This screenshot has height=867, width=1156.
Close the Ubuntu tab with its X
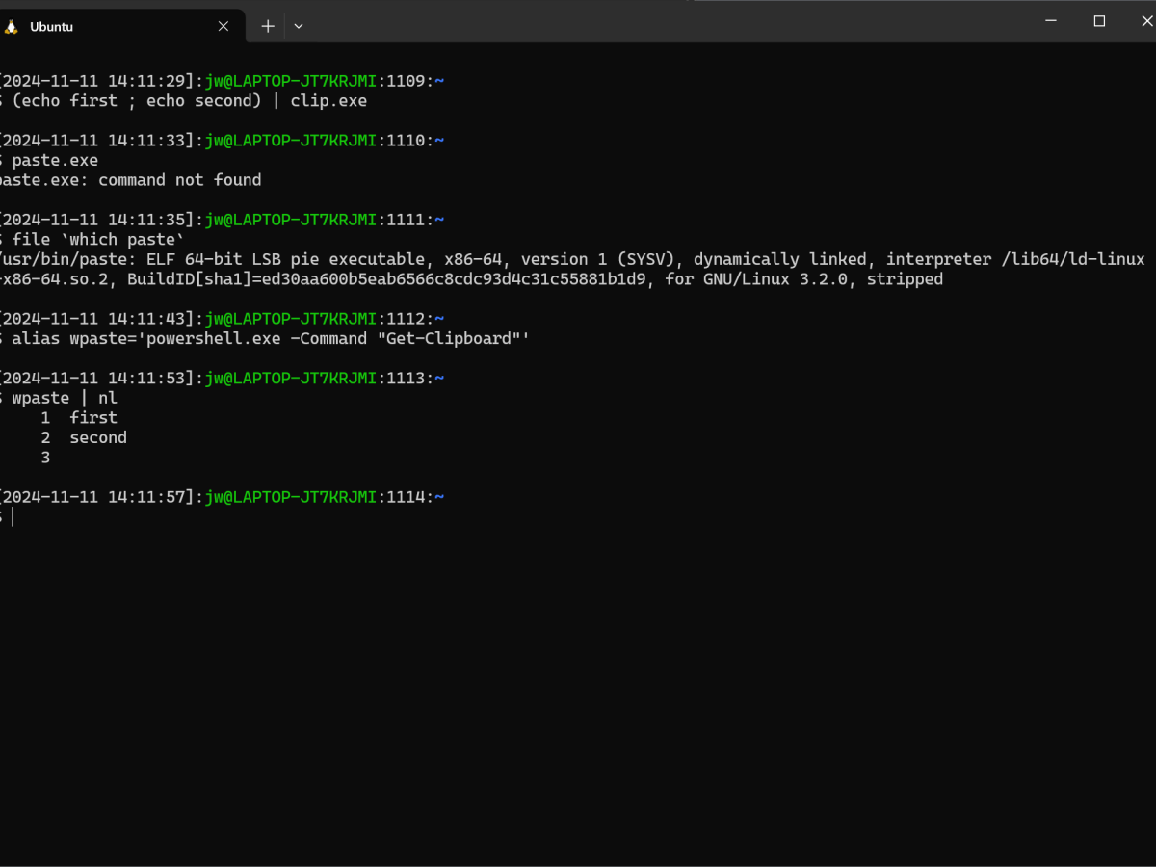tap(223, 26)
